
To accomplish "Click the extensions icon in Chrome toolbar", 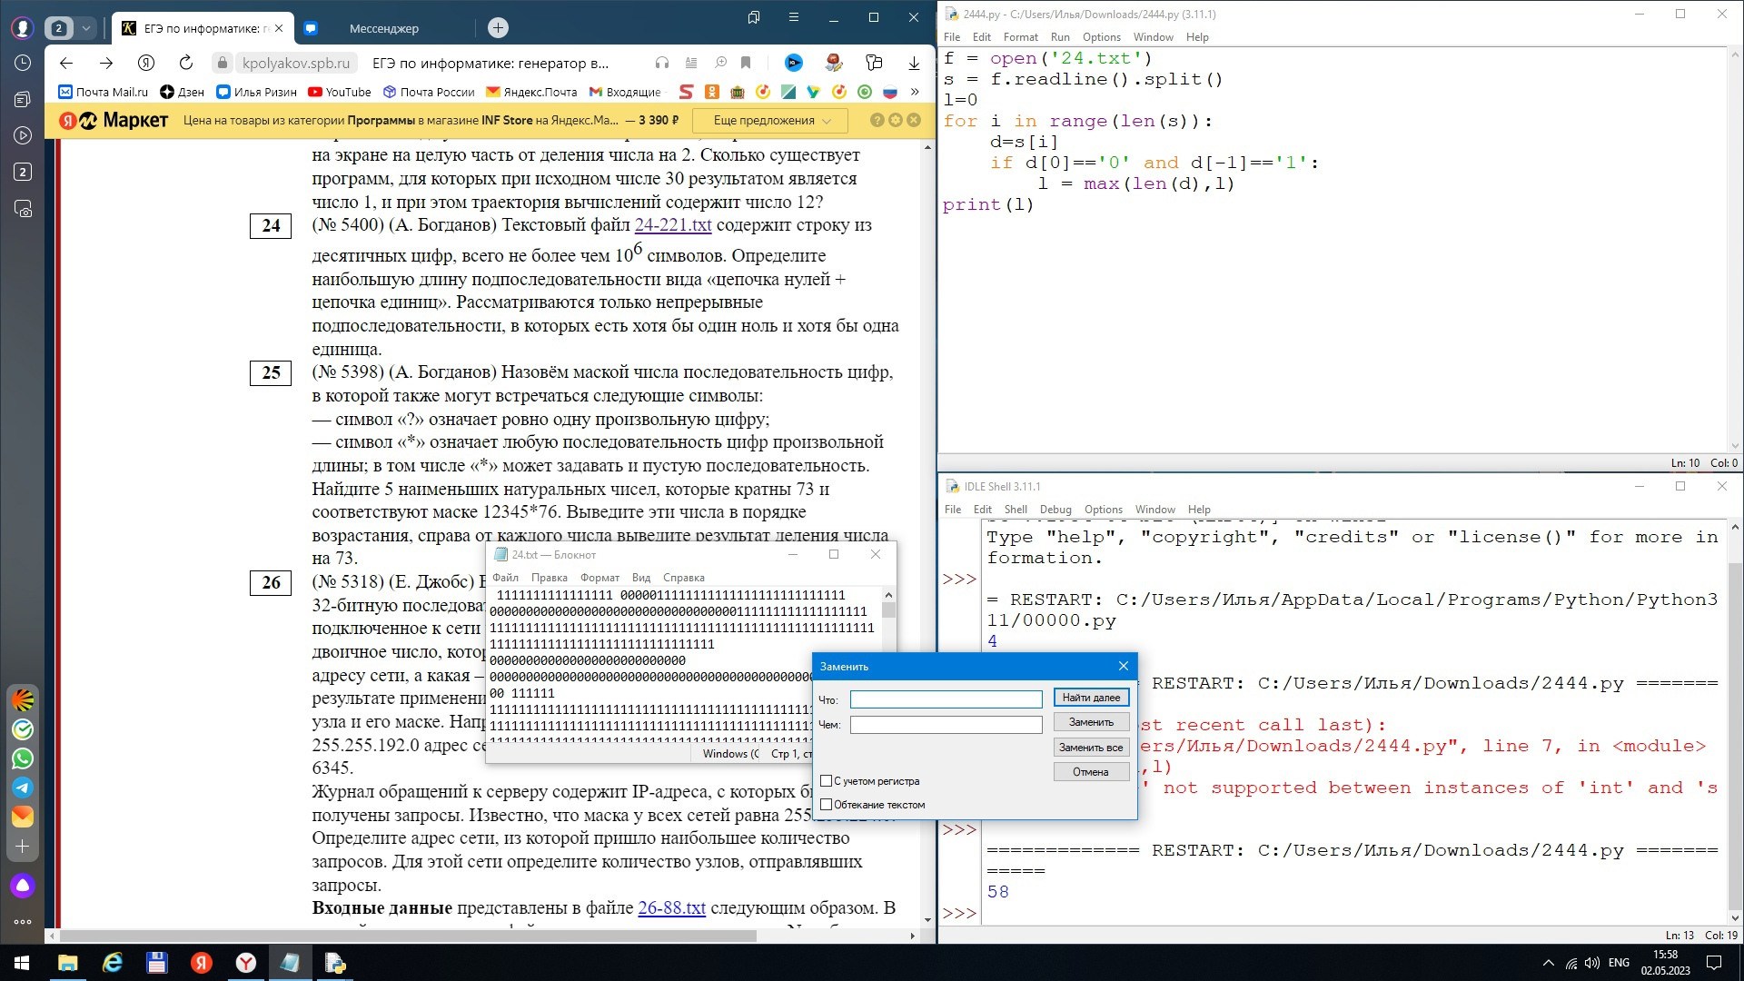I will click(873, 63).
